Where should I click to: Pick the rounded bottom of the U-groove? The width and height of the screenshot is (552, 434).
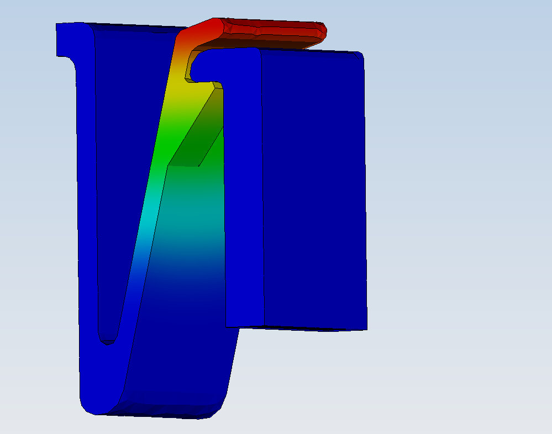tap(107, 340)
